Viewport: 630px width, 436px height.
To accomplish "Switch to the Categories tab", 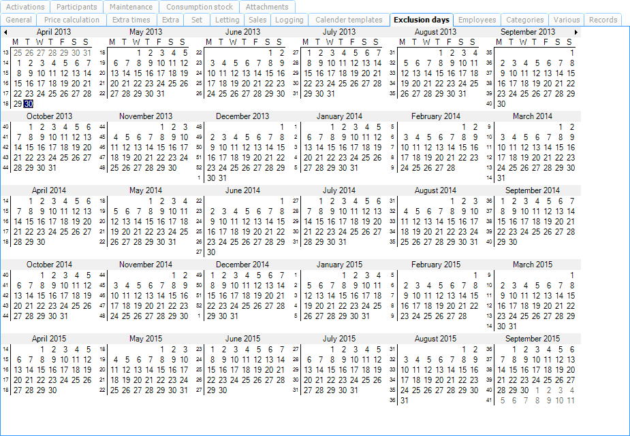I will 524,20.
